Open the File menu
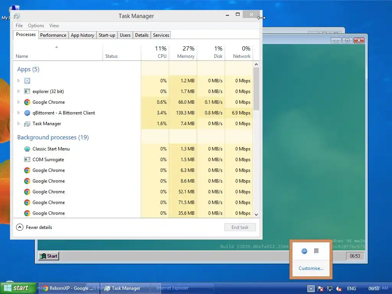Screen dimensions: 392x294 click(x=19, y=26)
